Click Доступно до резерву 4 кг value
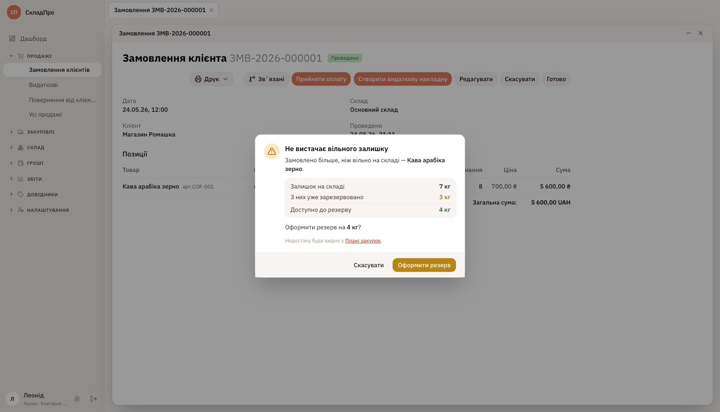Screen dimensions: 720x412 (x=445, y=210)
